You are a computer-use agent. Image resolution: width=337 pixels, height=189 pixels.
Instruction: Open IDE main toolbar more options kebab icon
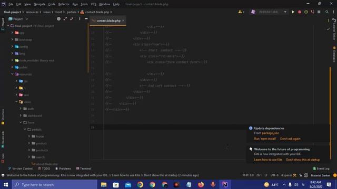(333, 12)
